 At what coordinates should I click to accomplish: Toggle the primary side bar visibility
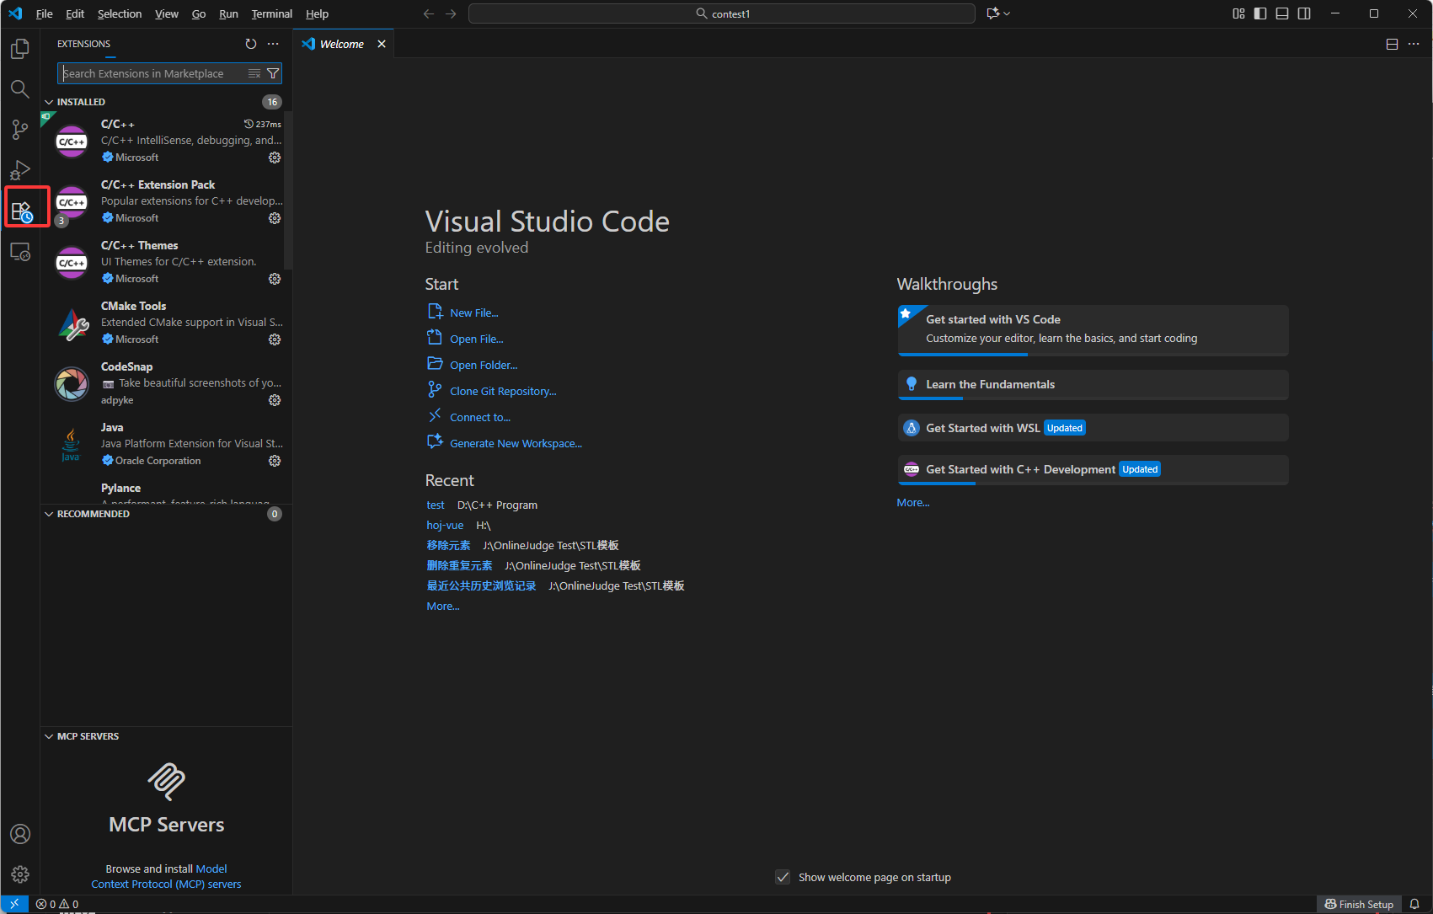coord(1260,13)
